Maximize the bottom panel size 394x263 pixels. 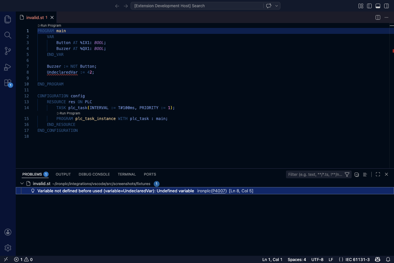[x=378, y=174]
